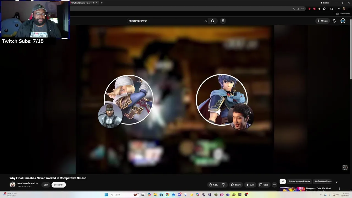This screenshot has height=198, width=352.
Task: Open more actions ellipsis under video
Action: click(274, 185)
